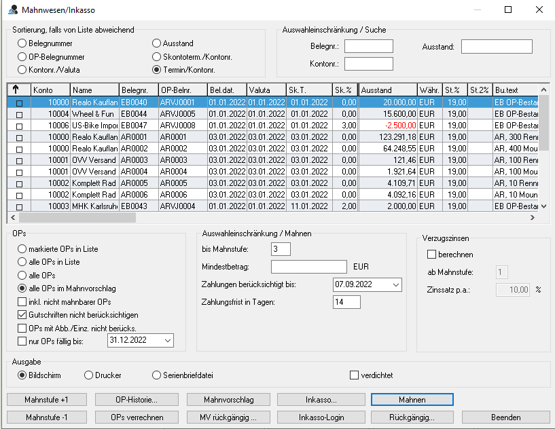Click the Belegnr. column header
555x429 pixels.
tap(139, 90)
